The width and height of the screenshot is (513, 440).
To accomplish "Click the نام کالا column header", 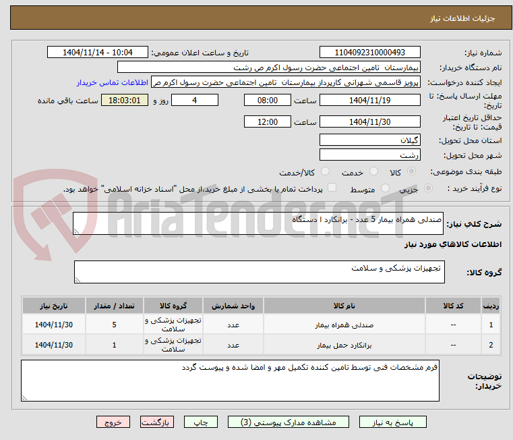I will (344, 306).
